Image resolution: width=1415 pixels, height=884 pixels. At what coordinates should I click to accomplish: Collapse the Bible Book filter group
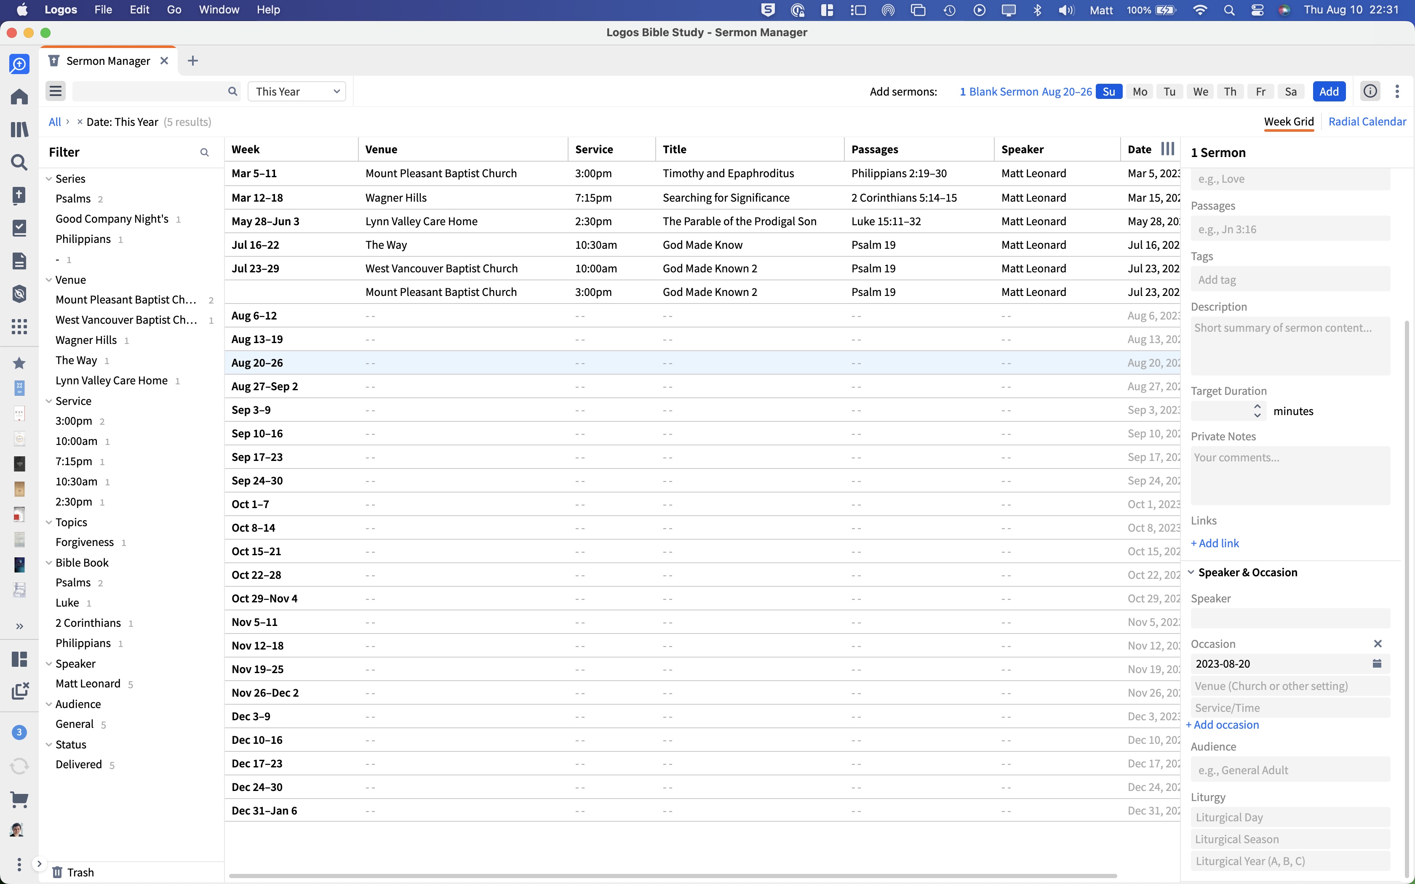tap(48, 563)
